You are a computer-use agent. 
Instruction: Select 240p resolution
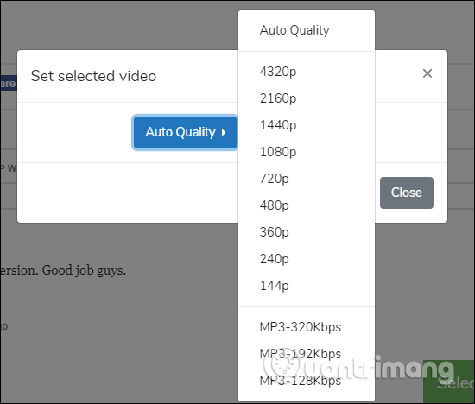(307, 259)
